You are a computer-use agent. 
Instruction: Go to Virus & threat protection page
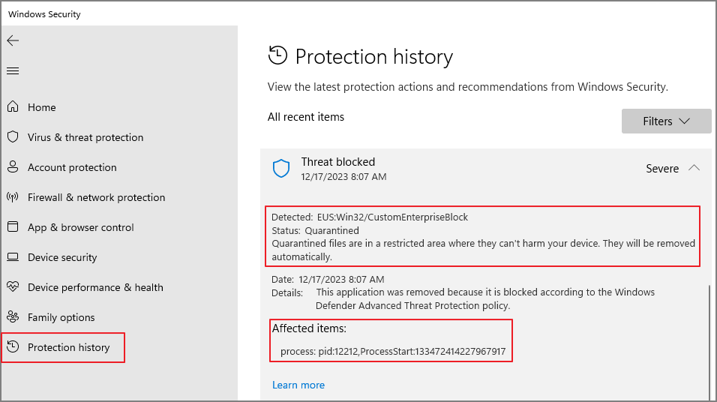coord(85,137)
